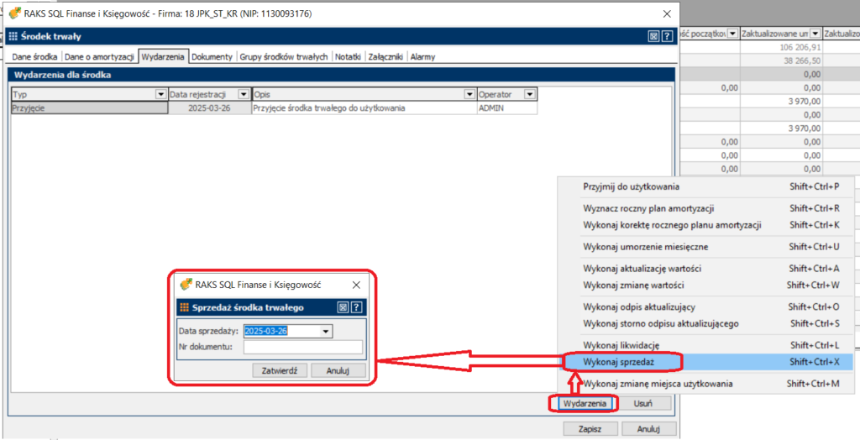Select the Przyjęcie cell in Typ column

(90, 108)
